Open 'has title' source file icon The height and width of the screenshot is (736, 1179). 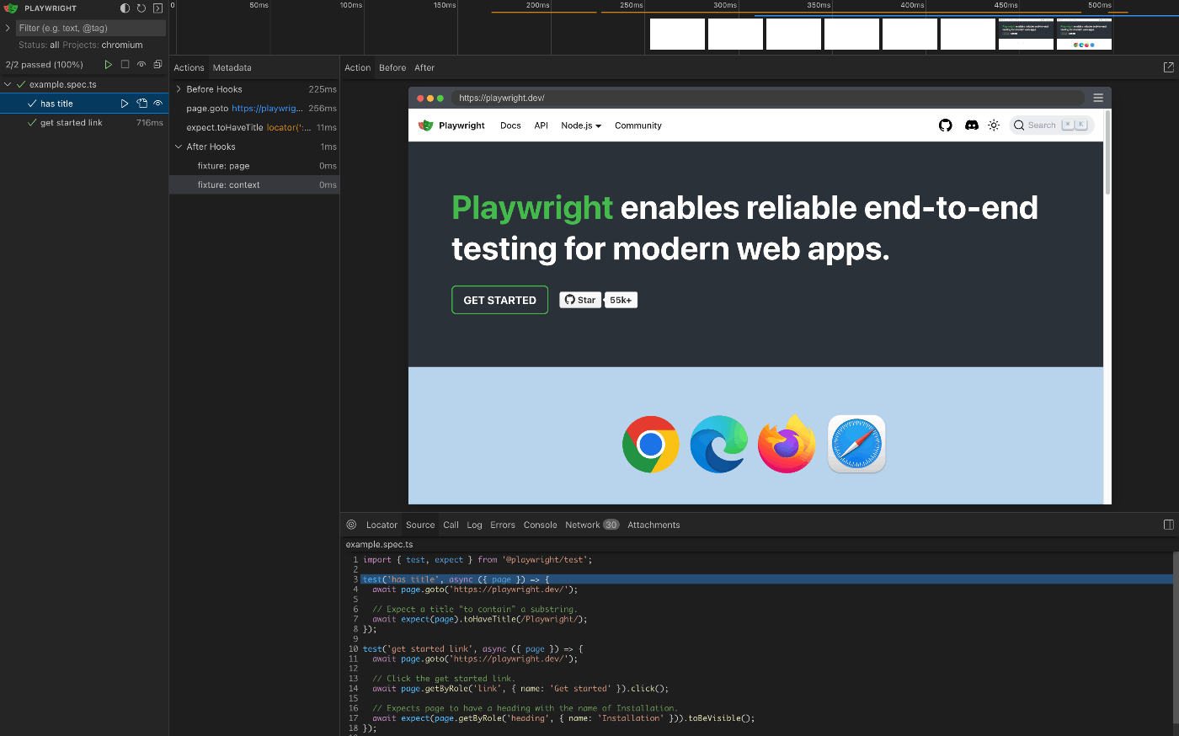(141, 104)
